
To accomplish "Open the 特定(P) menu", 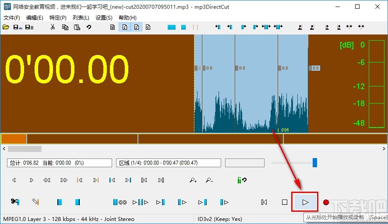I will (x=58, y=18).
